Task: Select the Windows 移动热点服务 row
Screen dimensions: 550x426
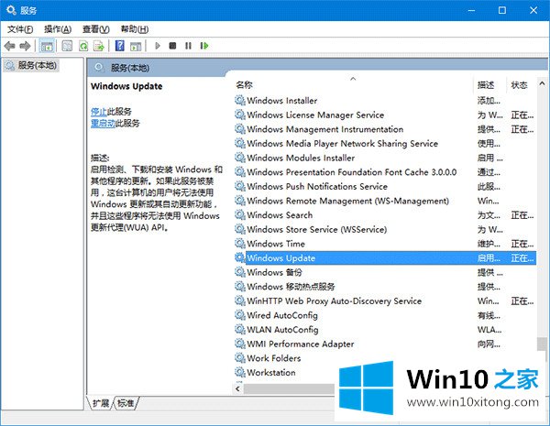Action: pyautogui.click(x=385, y=287)
